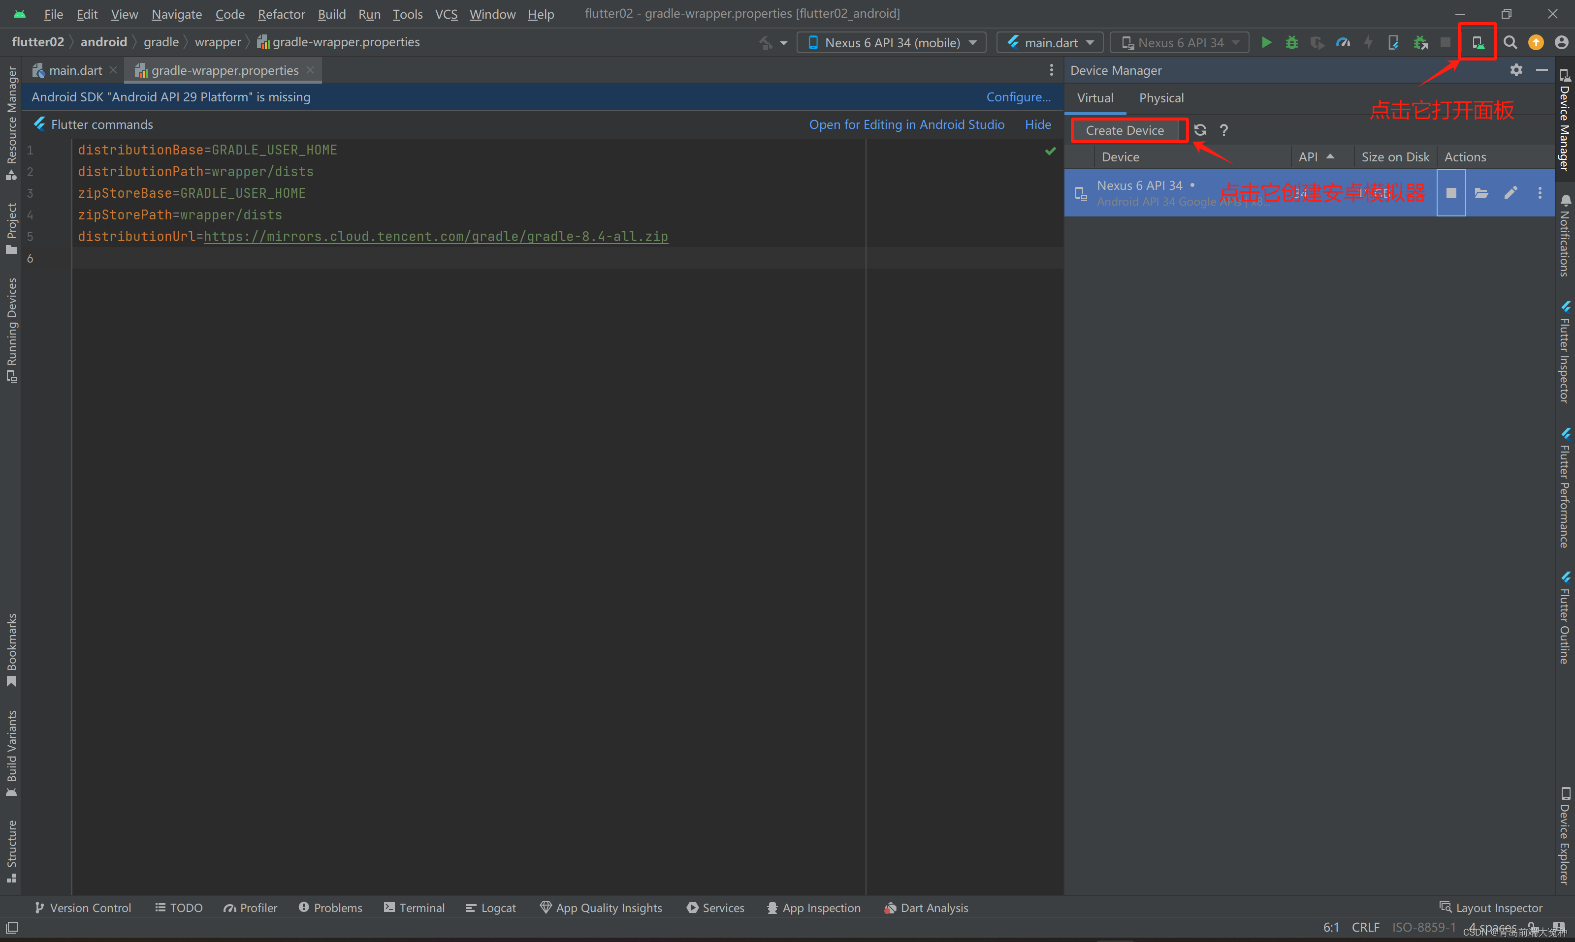Refresh the virtual device list
The image size is (1575, 942).
coord(1200,130)
